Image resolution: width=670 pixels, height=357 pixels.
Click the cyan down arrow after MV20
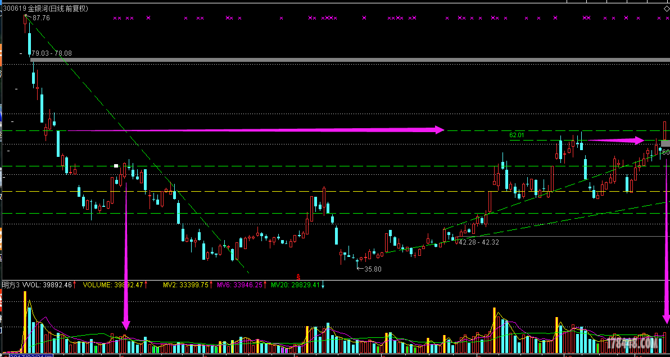pos(323,284)
